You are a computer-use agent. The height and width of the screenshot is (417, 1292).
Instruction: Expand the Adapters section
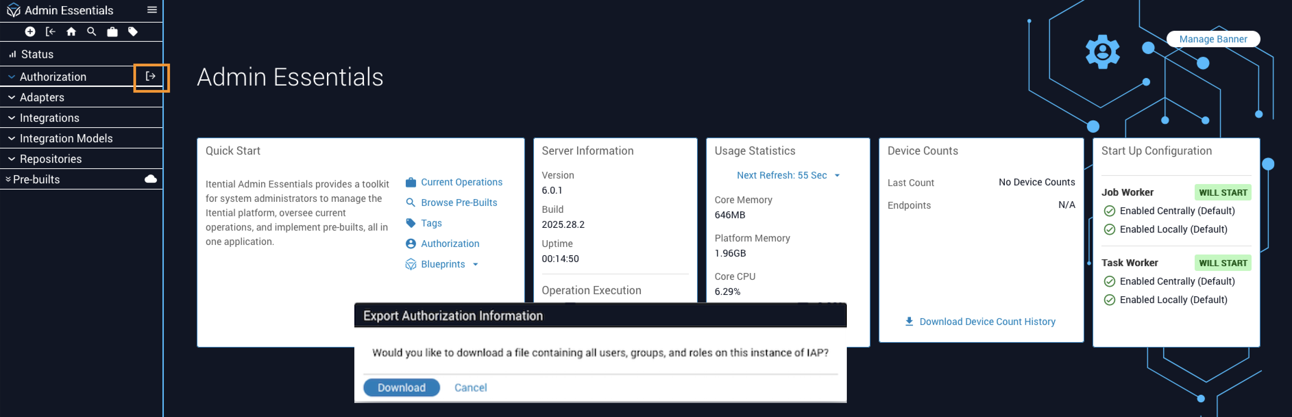click(42, 97)
